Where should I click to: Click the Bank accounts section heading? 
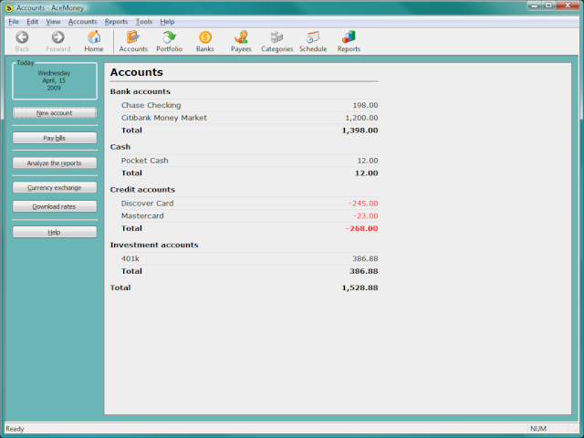(x=140, y=91)
